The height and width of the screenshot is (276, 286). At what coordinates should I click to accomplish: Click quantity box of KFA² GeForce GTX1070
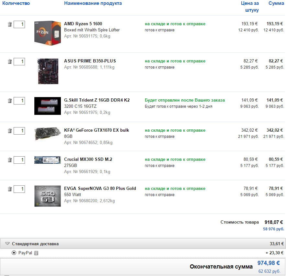(x=19, y=131)
